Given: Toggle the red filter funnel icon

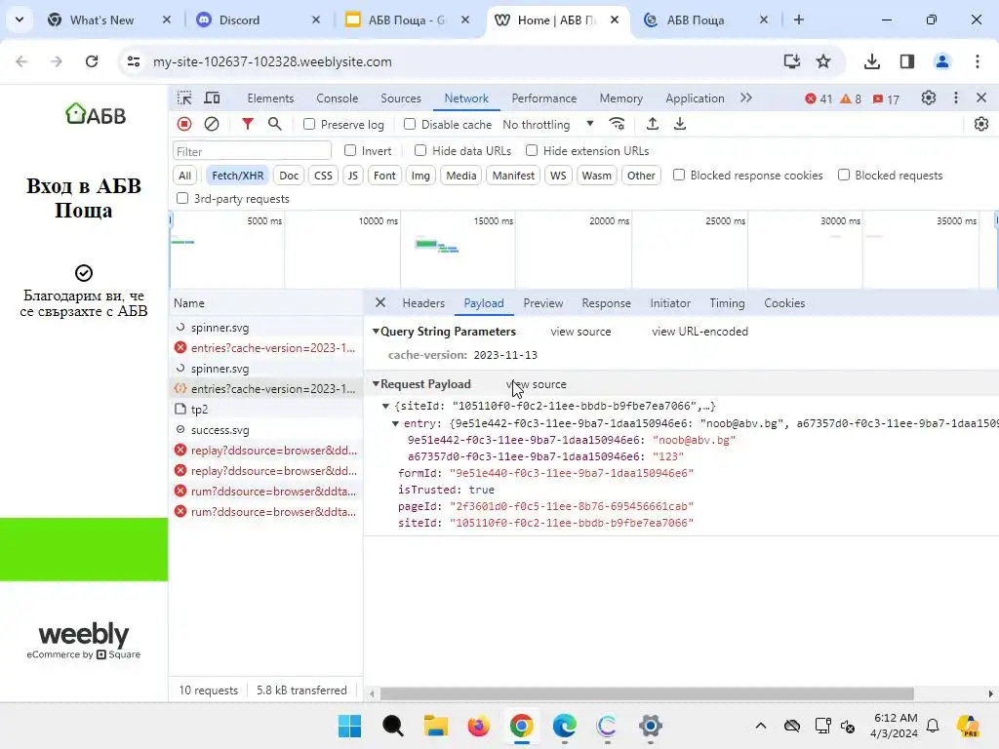Looking at the screenshot, I should pyautogui.click(x=247, y=124).
